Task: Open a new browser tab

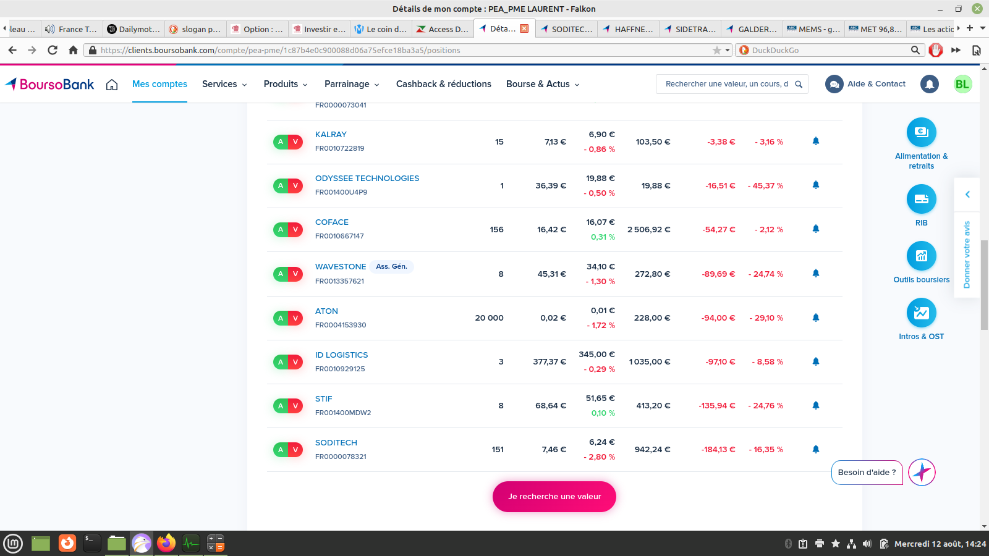Action: [970, 28]
